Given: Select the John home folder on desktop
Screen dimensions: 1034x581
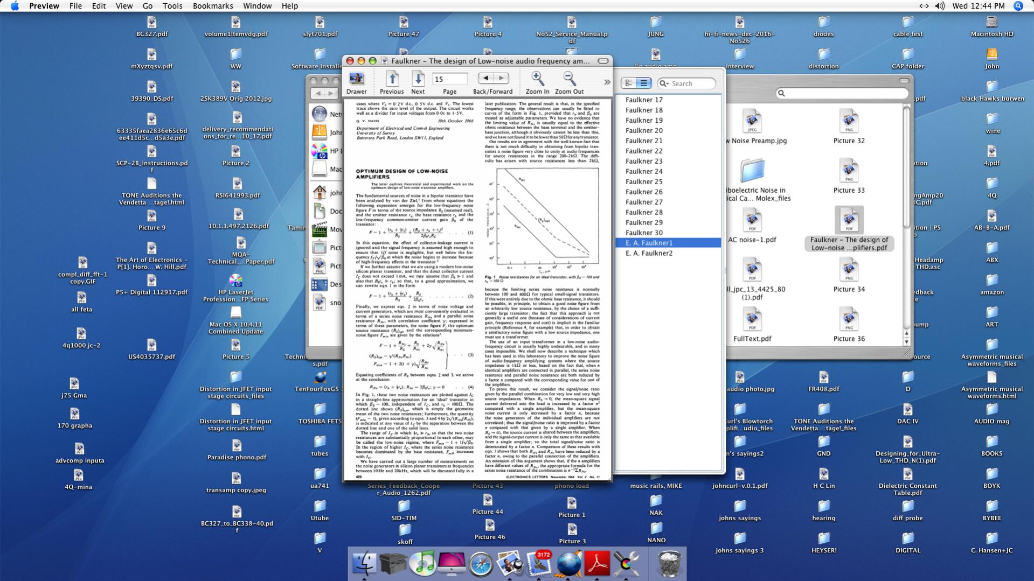Looking at the screenshot, I should 991,58.
